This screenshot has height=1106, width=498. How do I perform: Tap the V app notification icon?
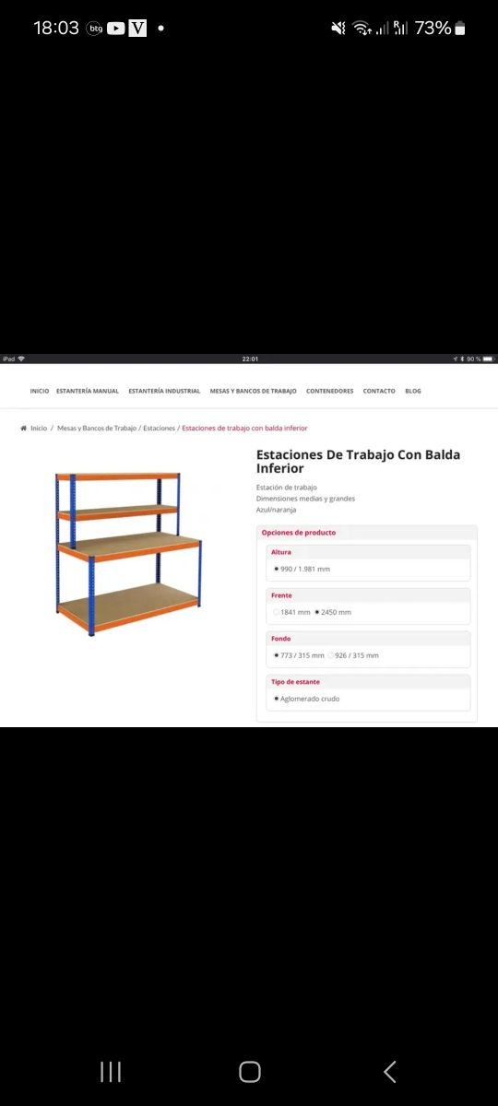(138, 29)
